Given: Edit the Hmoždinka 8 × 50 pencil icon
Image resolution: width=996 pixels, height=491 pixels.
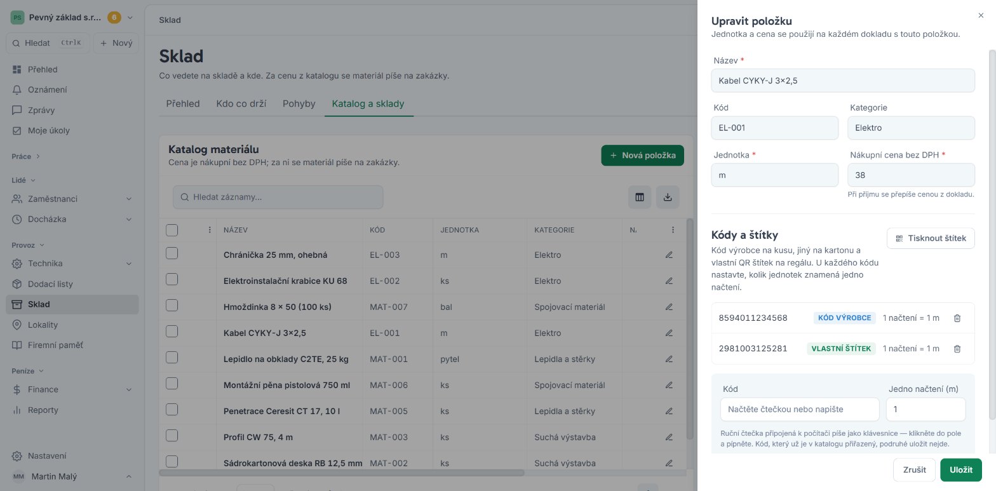Looking at the screenshot, I should coord(668,307).
